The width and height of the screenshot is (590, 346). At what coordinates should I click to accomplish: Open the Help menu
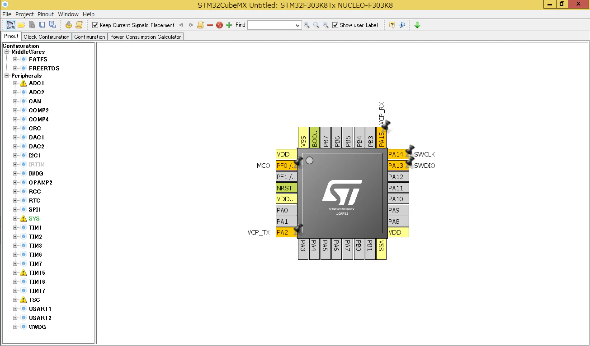tap(89, 14)
